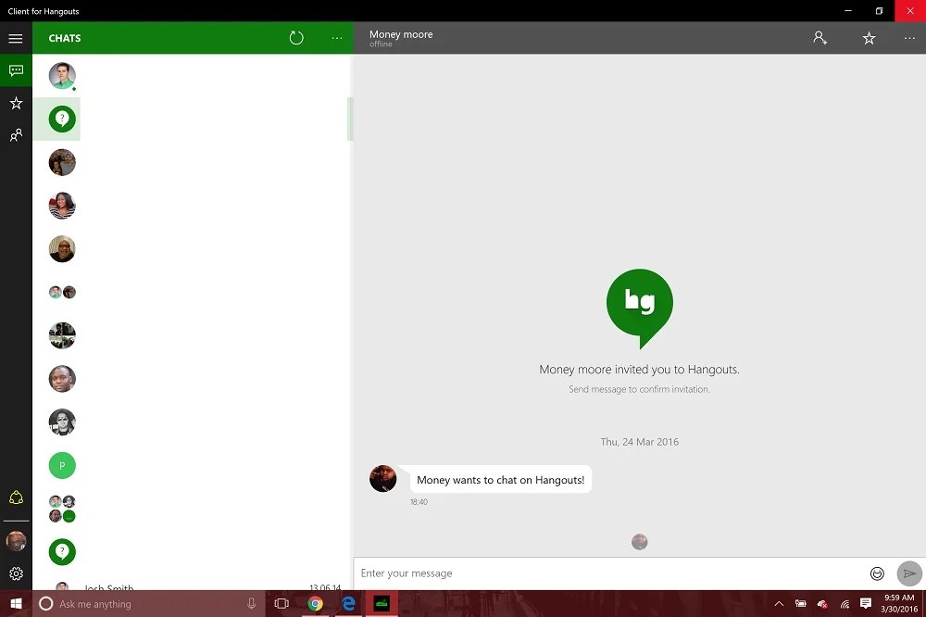Image resolution: width=926 pixels, height=617 pixels.
Task: Open the hamburger navigation menu
Action: coord(16,38)
